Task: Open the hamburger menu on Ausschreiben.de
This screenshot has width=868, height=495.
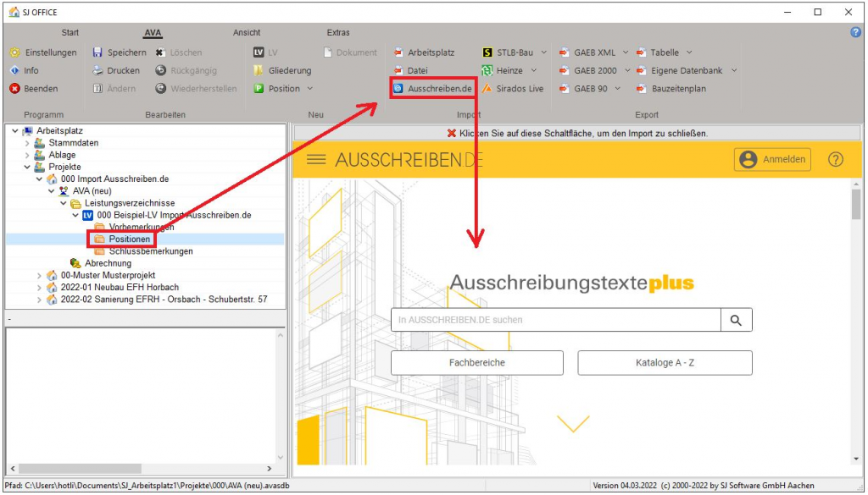Action: (316, 159)
